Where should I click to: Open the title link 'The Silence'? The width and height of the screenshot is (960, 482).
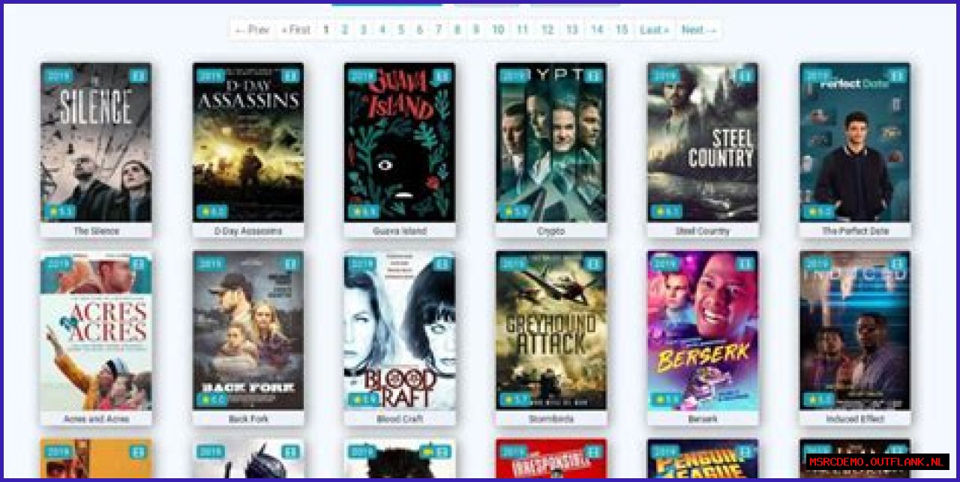(96, 231)
